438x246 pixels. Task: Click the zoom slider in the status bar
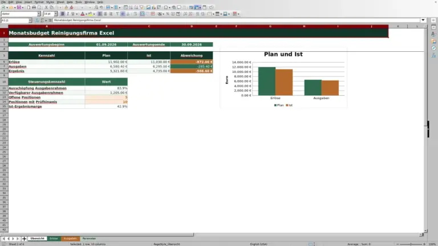(411, 244)
